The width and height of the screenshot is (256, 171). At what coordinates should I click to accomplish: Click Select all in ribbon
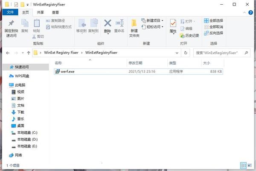click(214, 21)
